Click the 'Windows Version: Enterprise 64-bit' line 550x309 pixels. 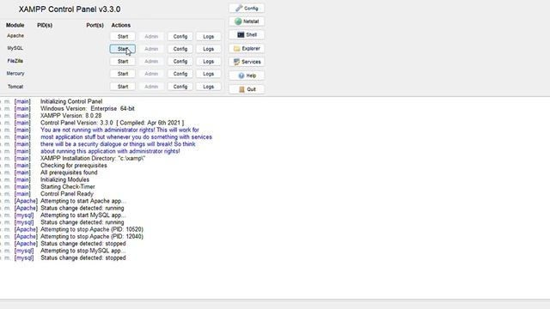[88, 109]
